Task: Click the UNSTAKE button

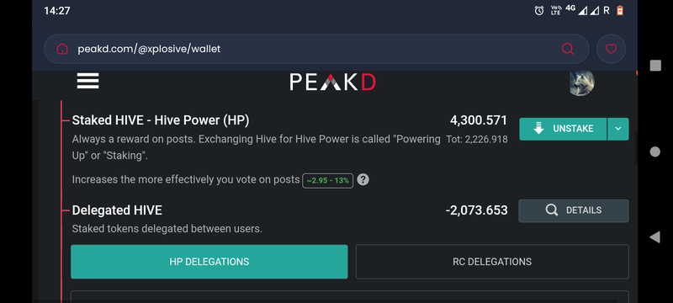Action: click(x=563, y=129)
